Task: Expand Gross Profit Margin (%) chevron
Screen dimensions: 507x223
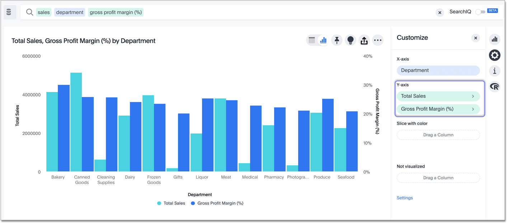Action: click(x=473, y=109)
